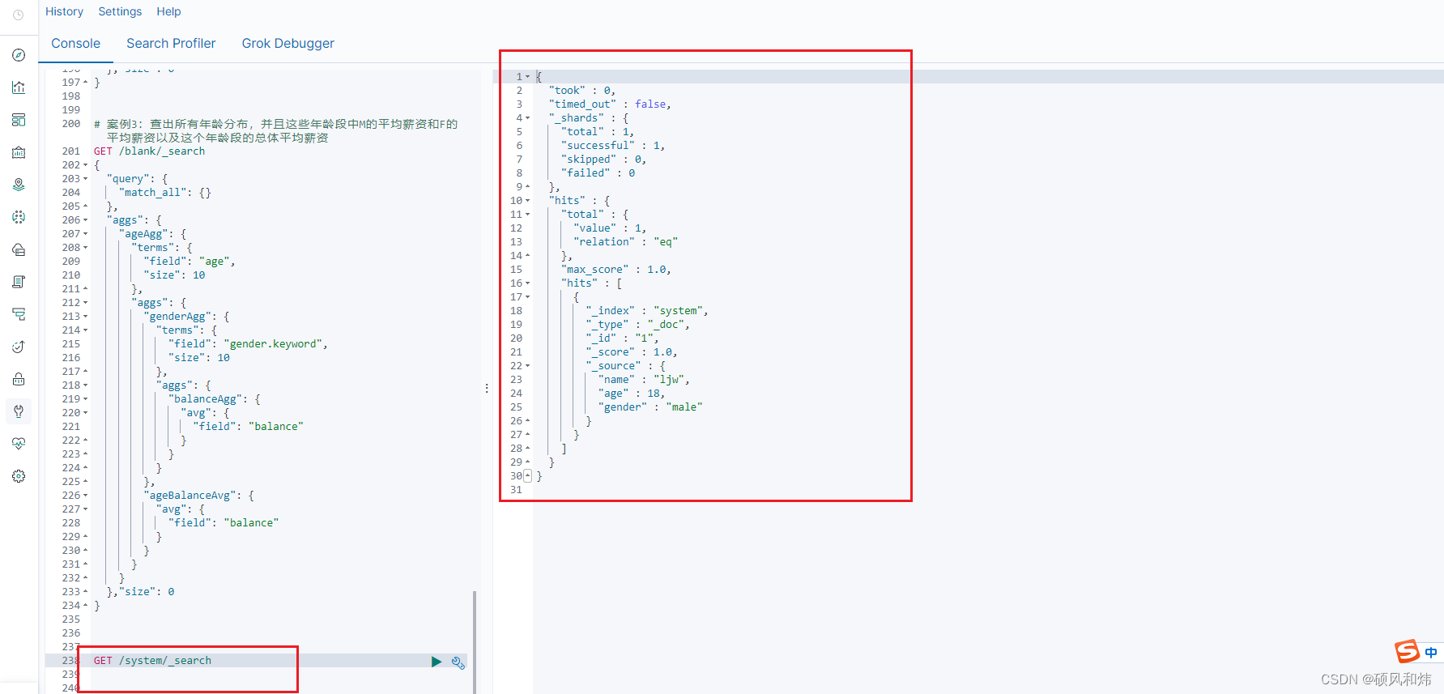Open the Help menu
Screen dimensions: 1444x694
168,11
